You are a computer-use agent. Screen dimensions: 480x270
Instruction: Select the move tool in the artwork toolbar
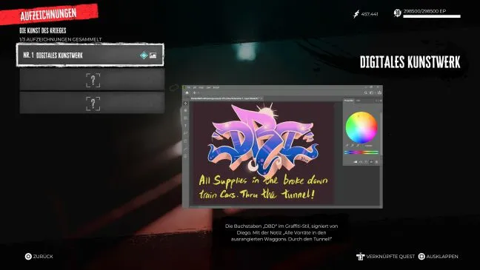pos(185,104)
